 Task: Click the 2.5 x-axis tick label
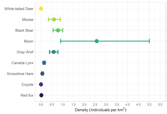coord(95,104)
